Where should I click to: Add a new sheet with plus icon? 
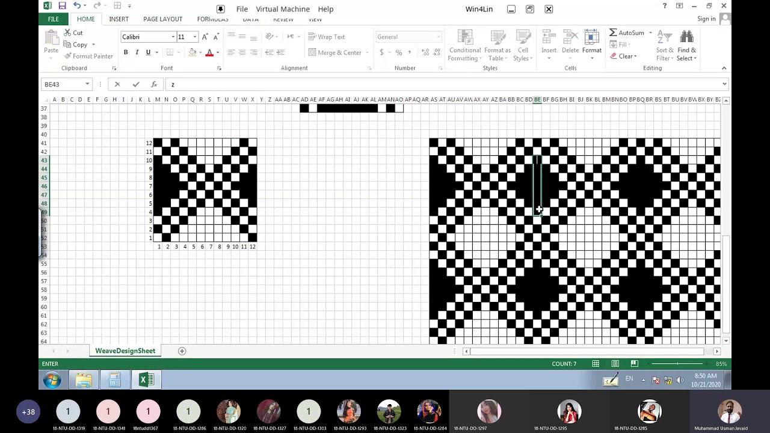coord(182,351)
